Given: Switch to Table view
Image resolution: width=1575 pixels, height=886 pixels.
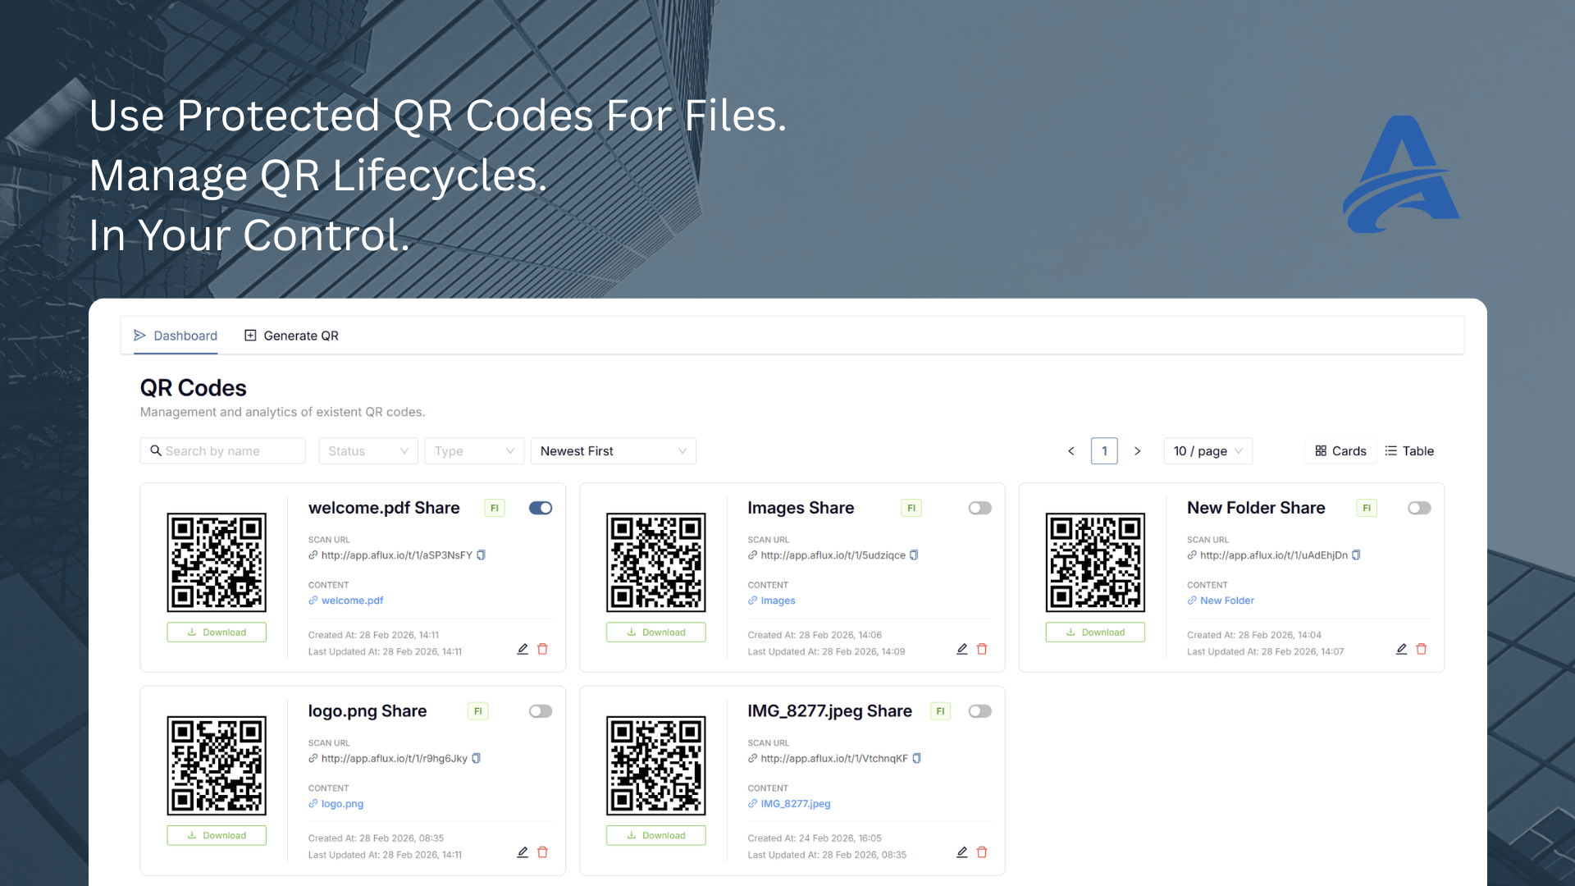Looking at the screenshot, I should 1409,451.
